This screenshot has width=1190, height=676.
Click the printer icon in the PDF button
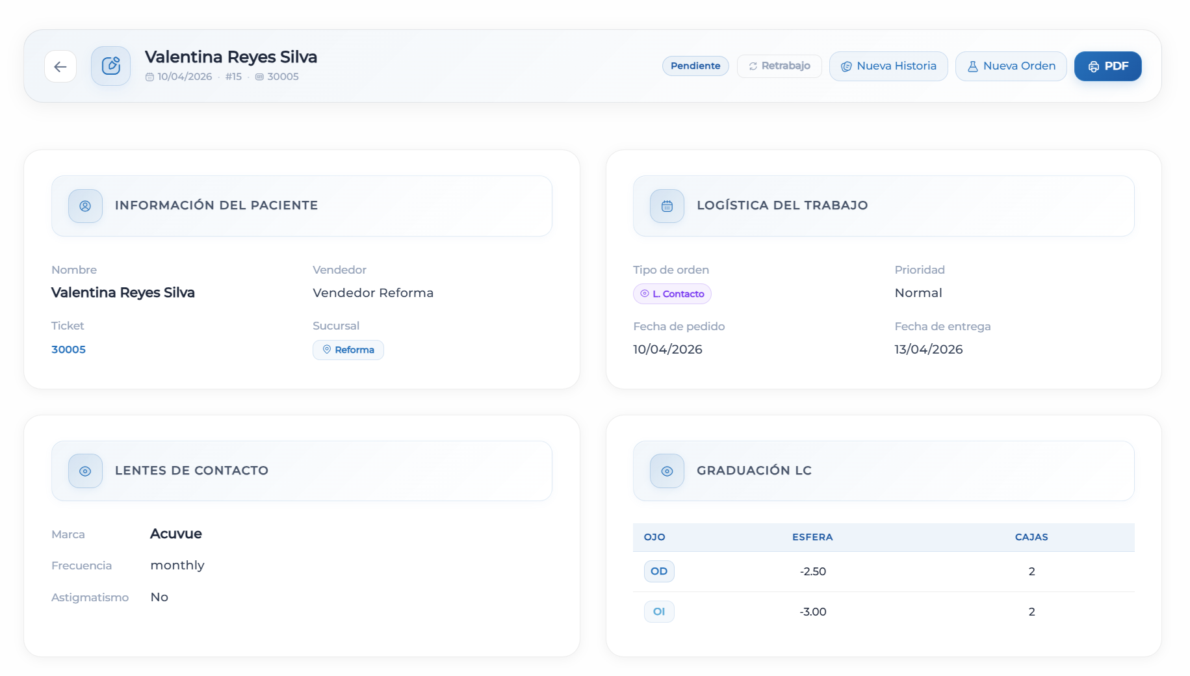[x=1094, y=66]
